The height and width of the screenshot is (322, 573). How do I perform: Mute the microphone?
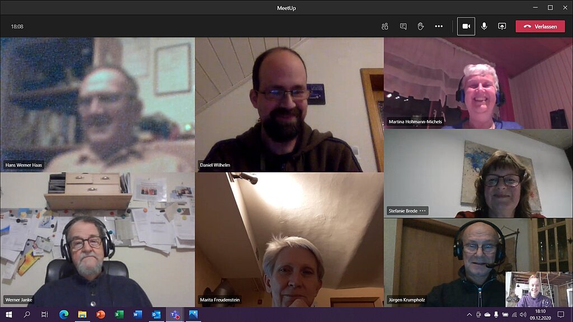[484, 26]
